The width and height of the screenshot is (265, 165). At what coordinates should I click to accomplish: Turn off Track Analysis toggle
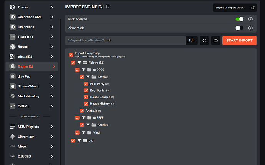240,19
